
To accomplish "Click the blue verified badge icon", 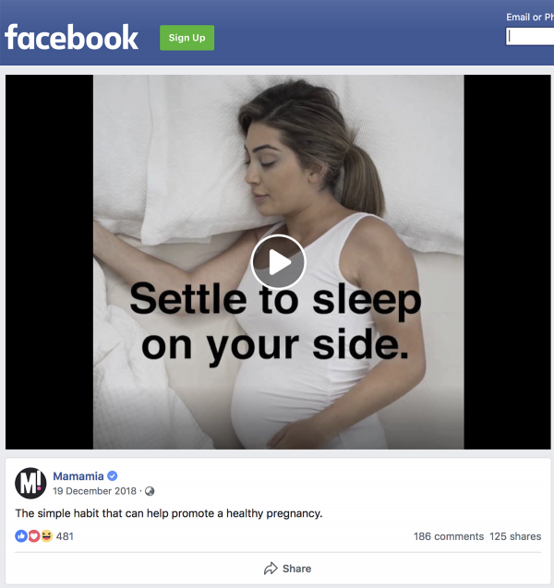I will point(112,476).
